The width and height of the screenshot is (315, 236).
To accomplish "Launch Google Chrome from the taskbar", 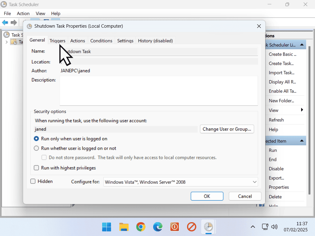I will 141,227.
